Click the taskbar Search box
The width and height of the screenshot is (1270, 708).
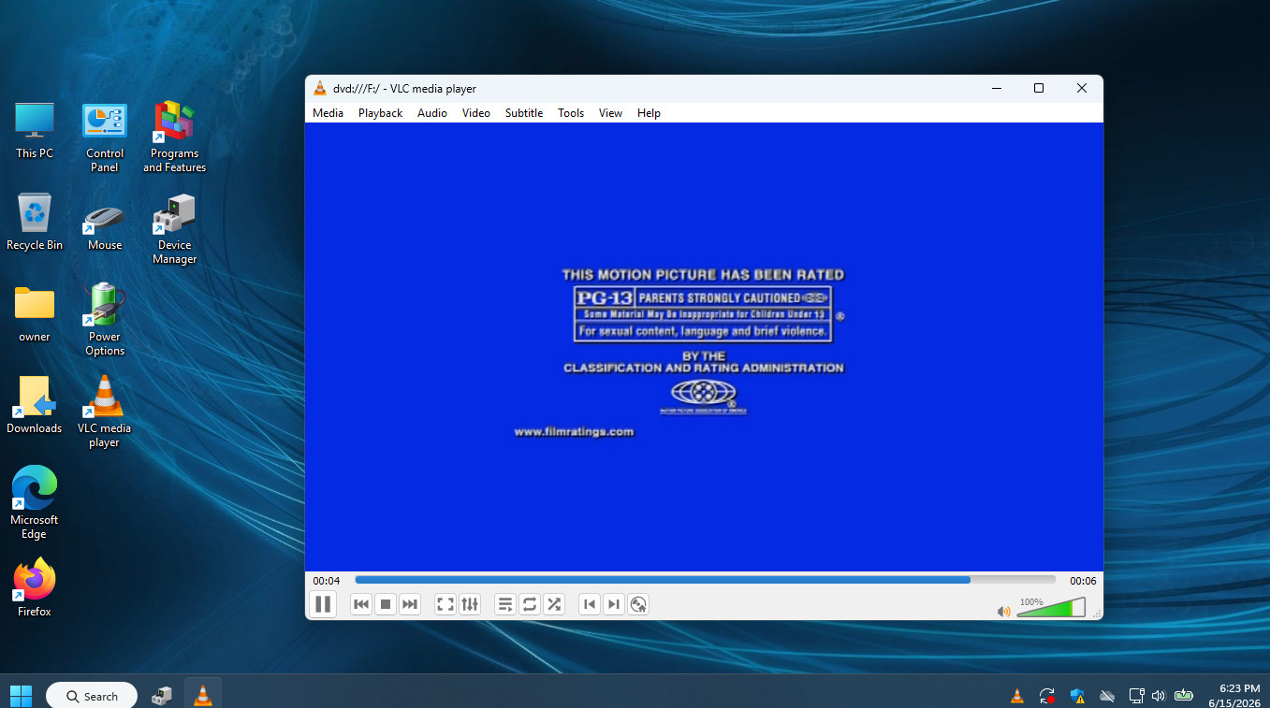[x=92, y=696]
